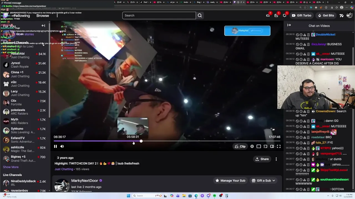
Task: Open the 7TV extension icon
Action: 341,15
